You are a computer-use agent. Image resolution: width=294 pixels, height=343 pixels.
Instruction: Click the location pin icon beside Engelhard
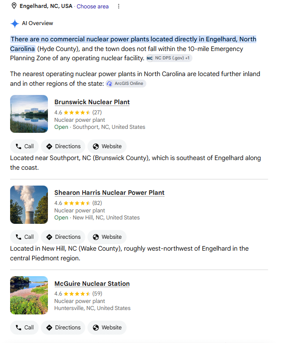click(14, 6)
